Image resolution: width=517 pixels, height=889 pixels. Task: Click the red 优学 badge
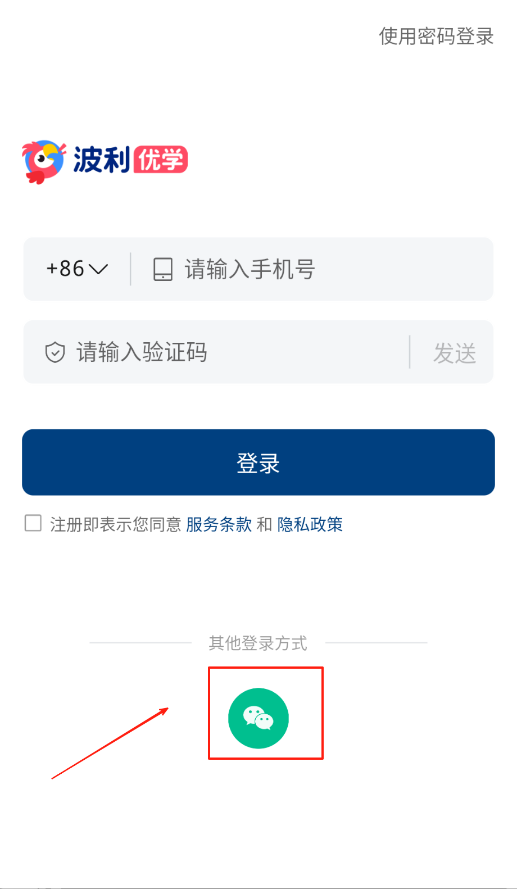click(x=160, y=160)
